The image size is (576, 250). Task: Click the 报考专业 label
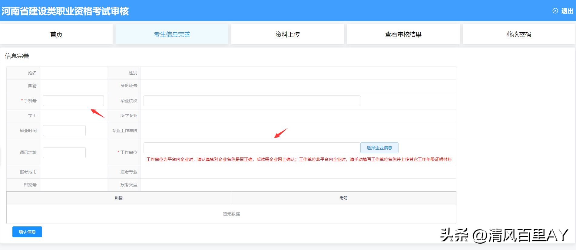129,172
